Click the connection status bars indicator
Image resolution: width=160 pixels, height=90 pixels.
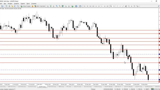pos(152,89)
